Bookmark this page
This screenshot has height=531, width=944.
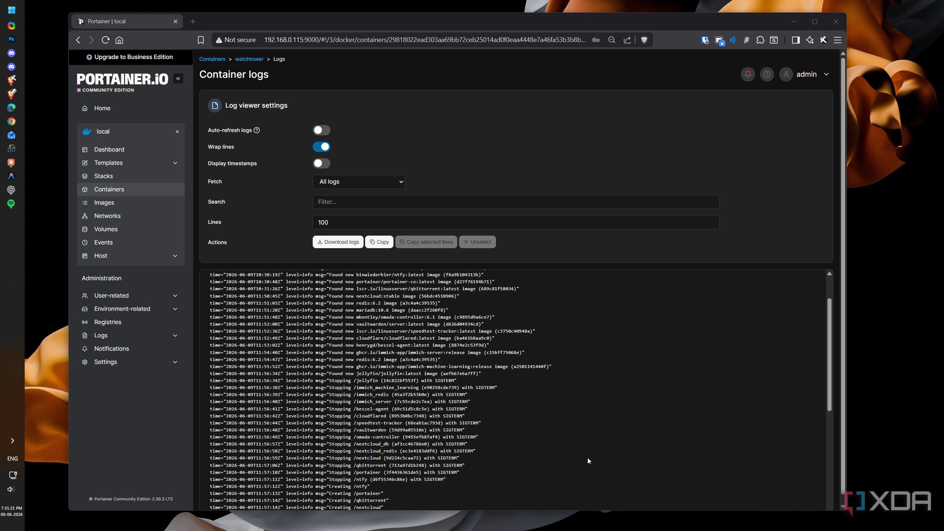pos(201,40)
